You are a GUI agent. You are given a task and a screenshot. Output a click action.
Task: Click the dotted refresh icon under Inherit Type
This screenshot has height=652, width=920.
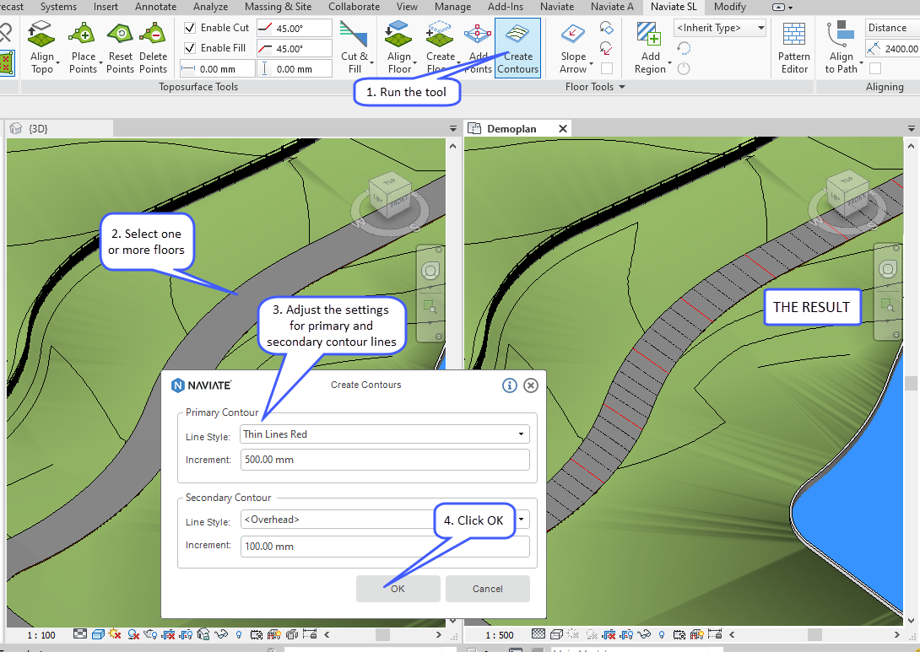click(684, 48)
